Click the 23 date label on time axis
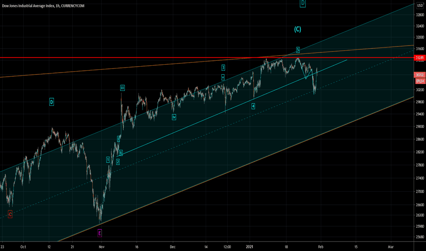This screenshot has width=426, height=251. 2,246
